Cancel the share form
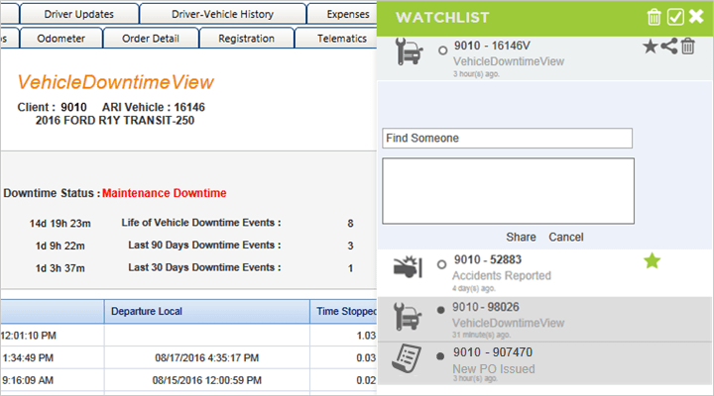The height and width of the screenshot is (396, 714). 566,237
